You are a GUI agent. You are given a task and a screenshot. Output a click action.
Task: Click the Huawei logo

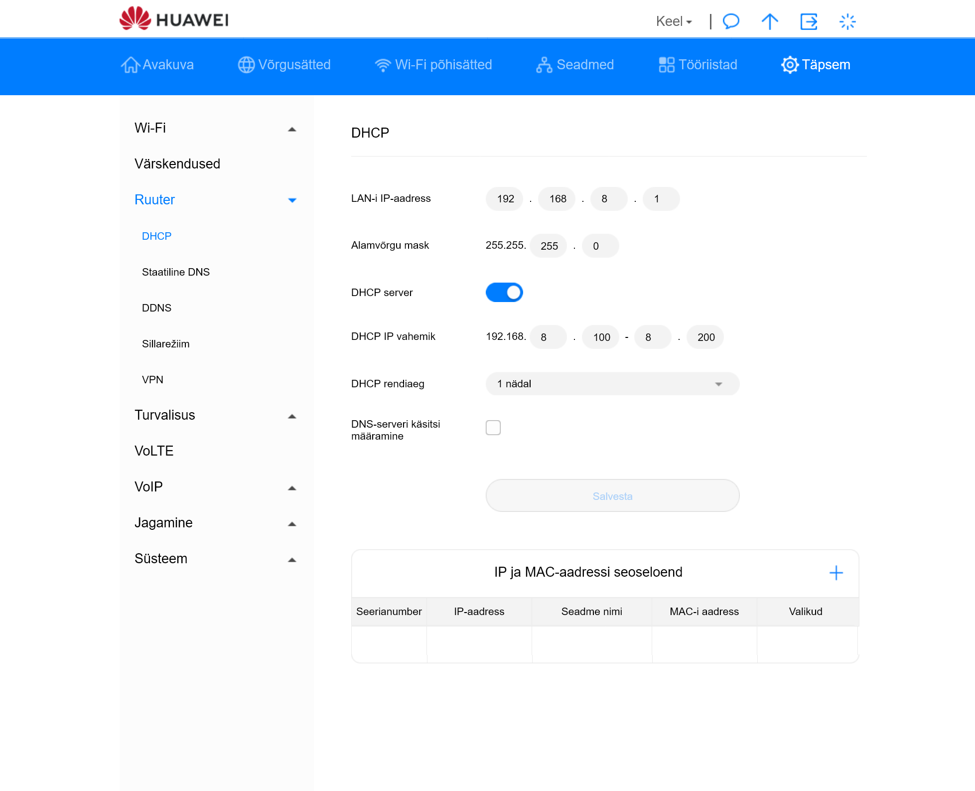174,19
